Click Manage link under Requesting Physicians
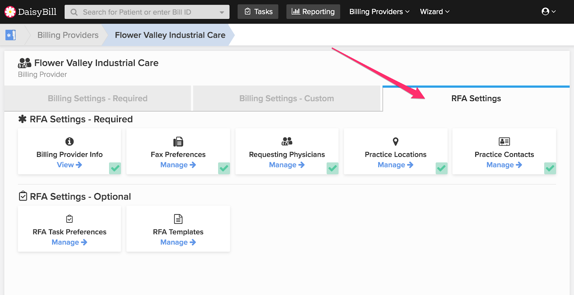Image resolution: width=574 pixels, height=295 pixels. click(287, 165)
